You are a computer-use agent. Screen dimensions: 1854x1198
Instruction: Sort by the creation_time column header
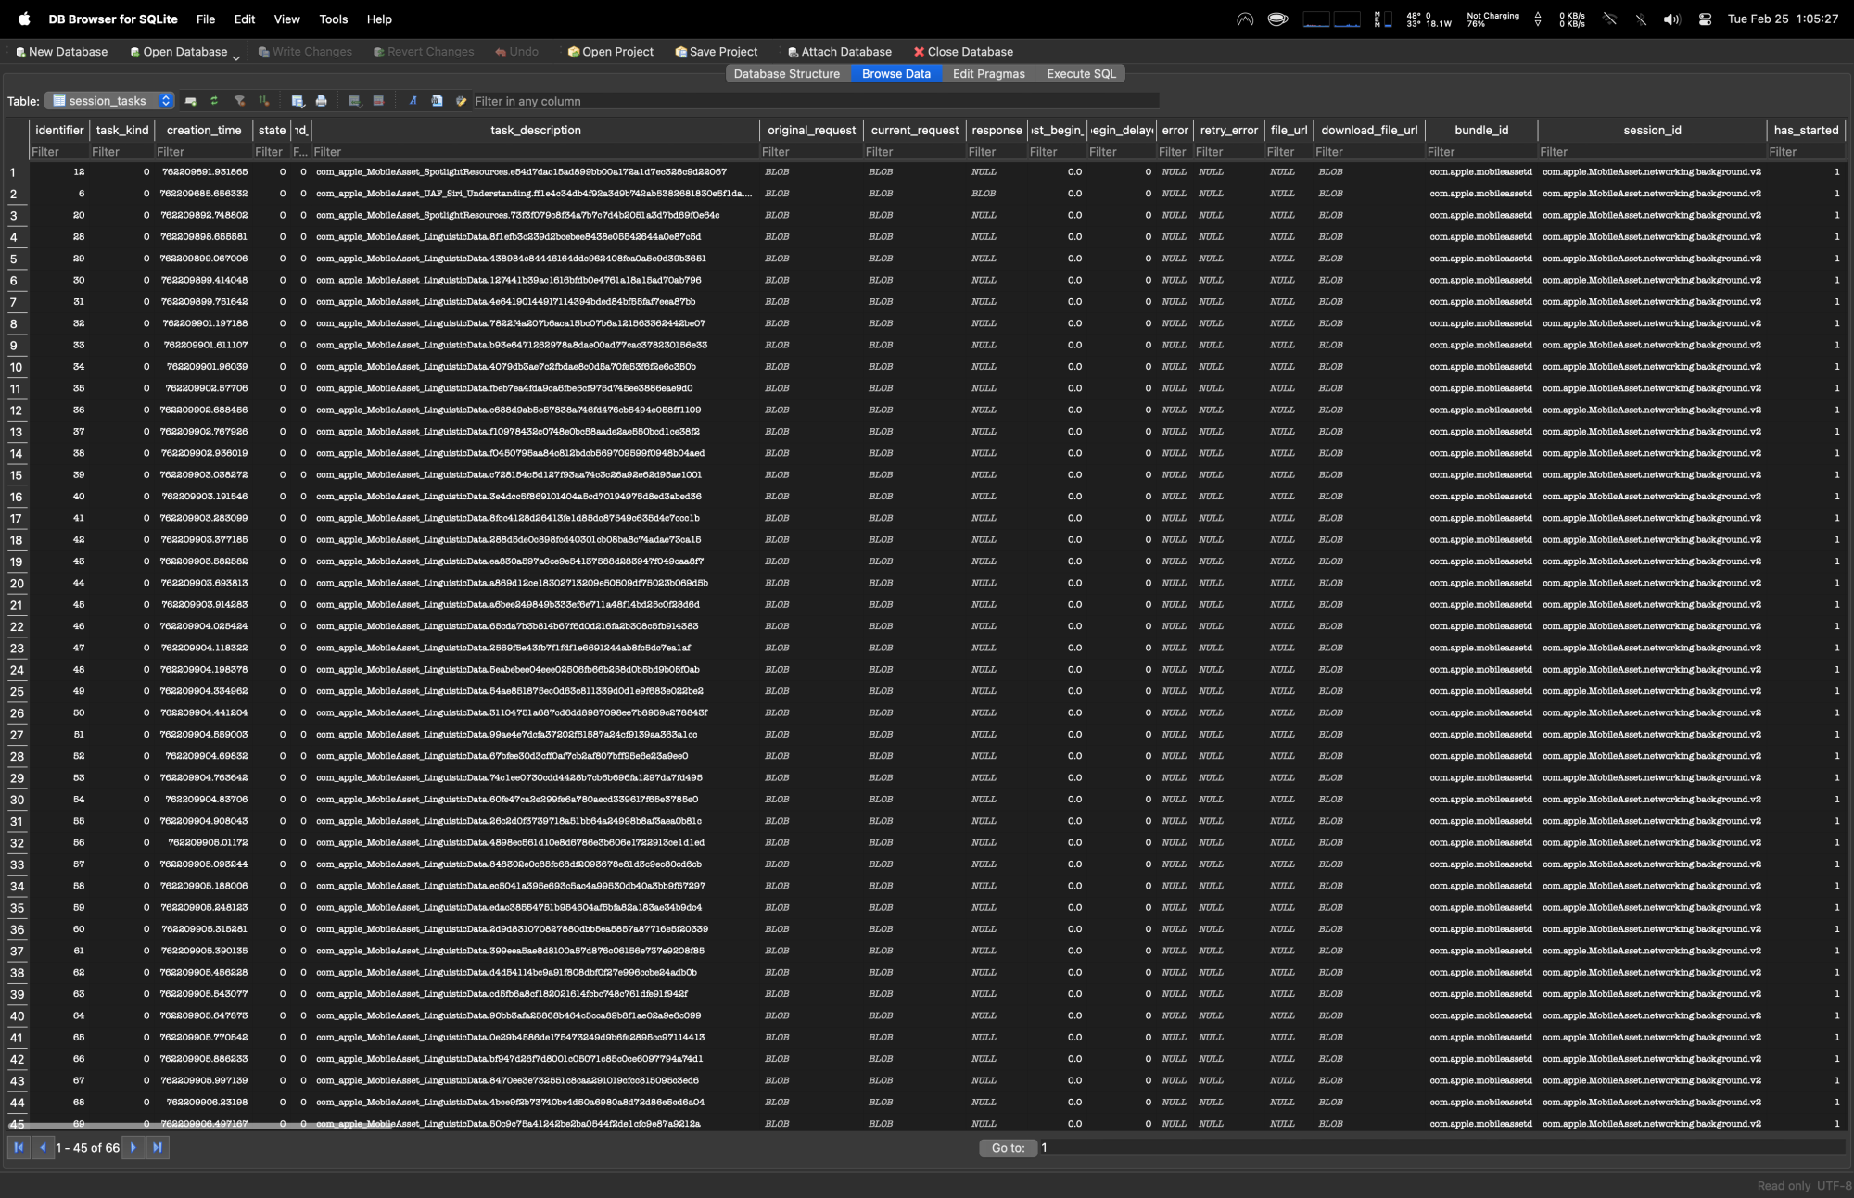204,130
